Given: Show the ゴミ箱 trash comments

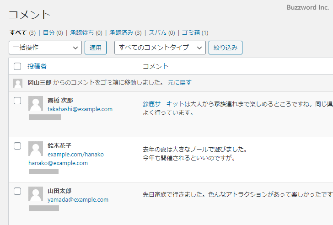Looking at the screenshot, I should click(x=191, y=32).
